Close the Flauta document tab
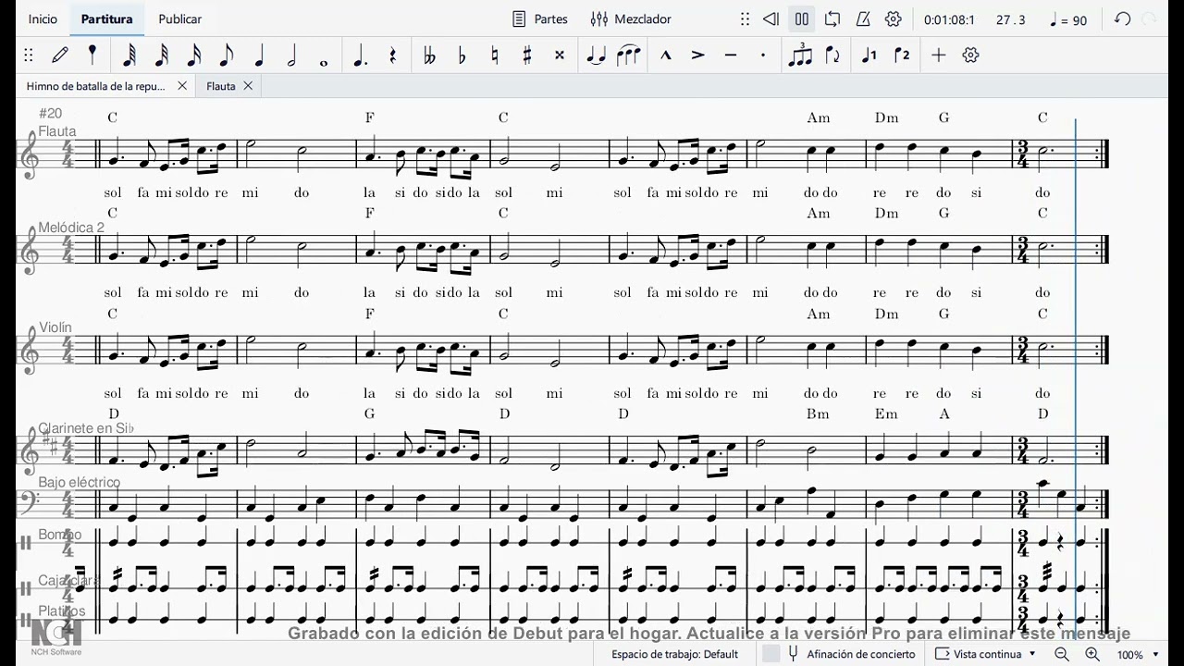This screenshot has height=666, width=1184. pyautogui.click(x=248, y=86)
